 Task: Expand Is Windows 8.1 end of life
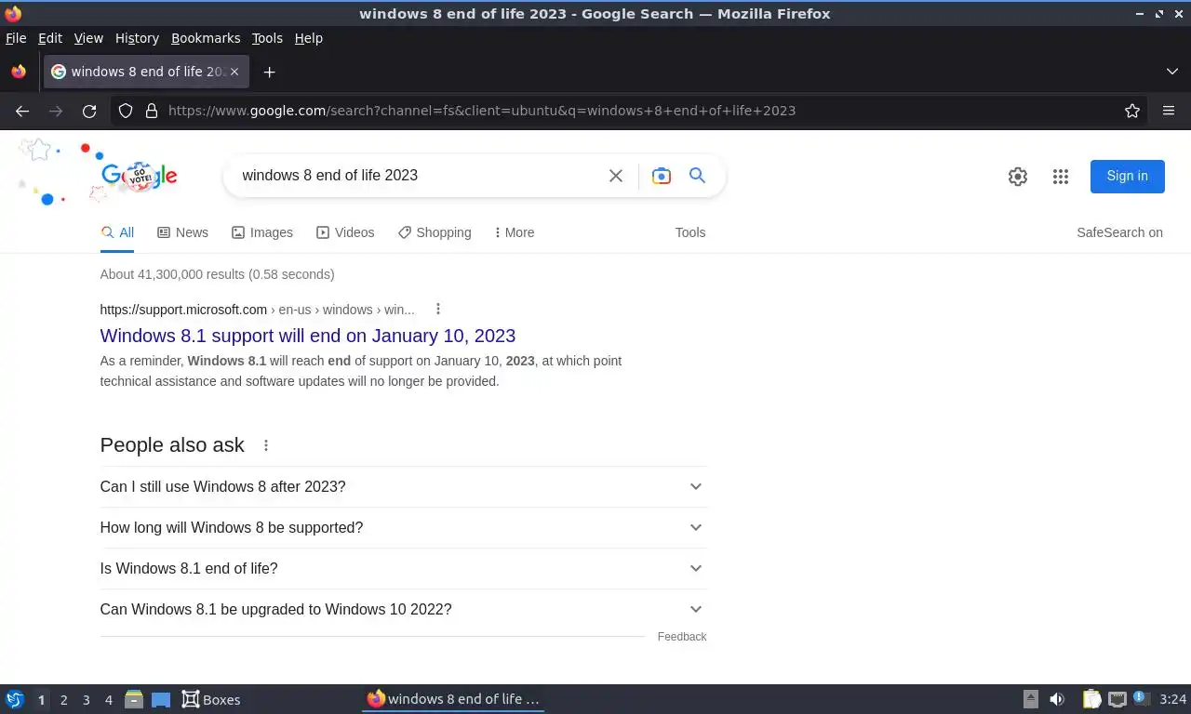403,568
